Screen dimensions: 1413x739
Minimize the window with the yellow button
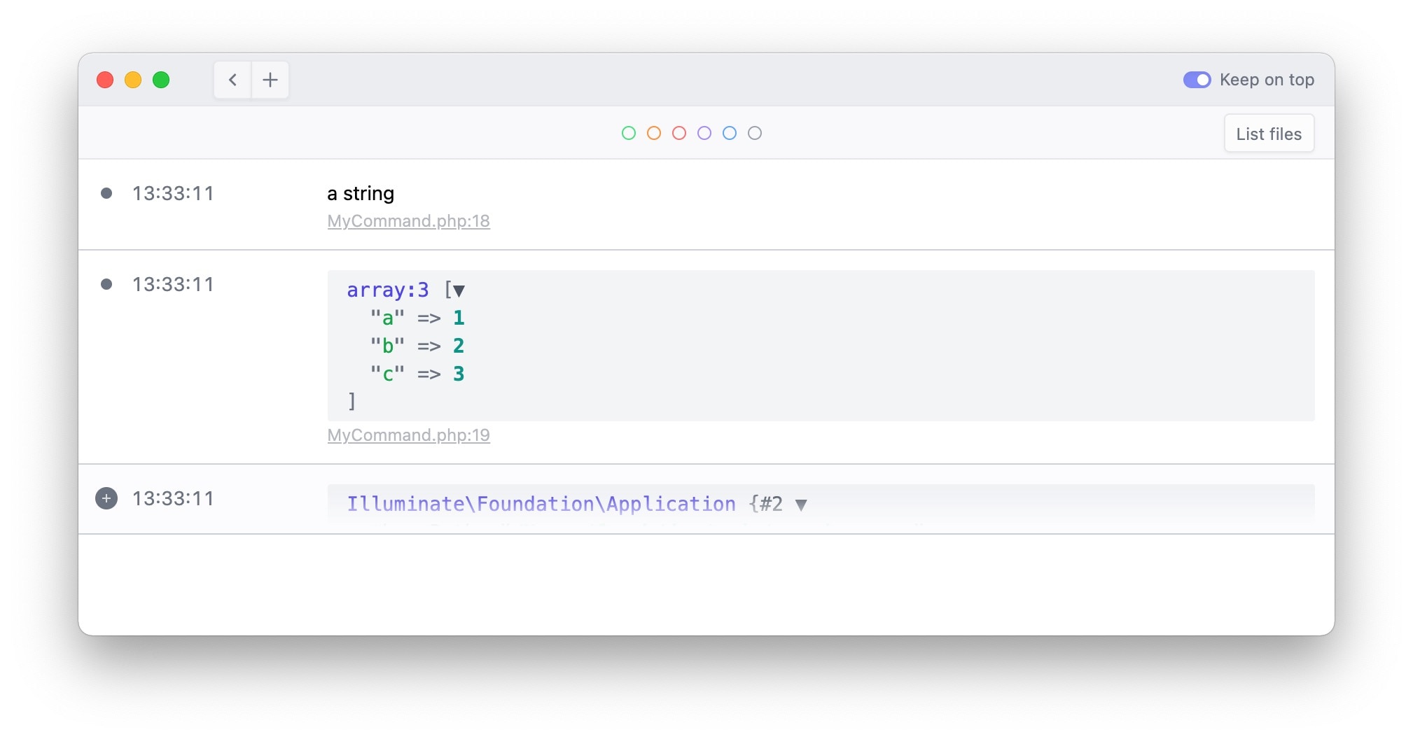tap(133, 80)
